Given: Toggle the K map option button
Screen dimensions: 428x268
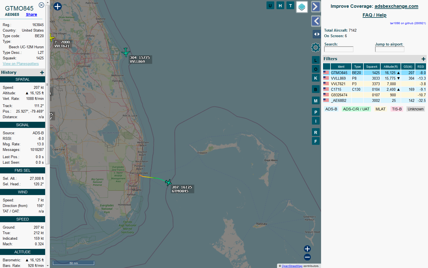Looking at the screenshot, I should click(316, 78).
